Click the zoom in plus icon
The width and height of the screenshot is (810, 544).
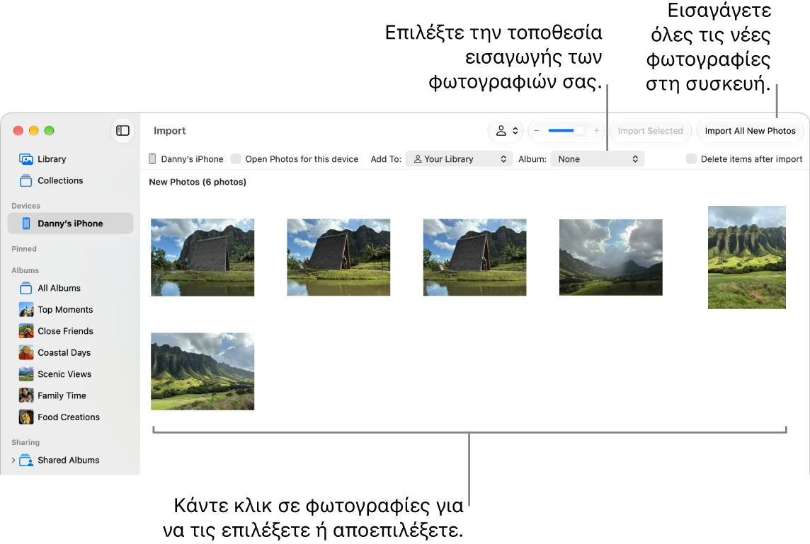tap(597, 131)
